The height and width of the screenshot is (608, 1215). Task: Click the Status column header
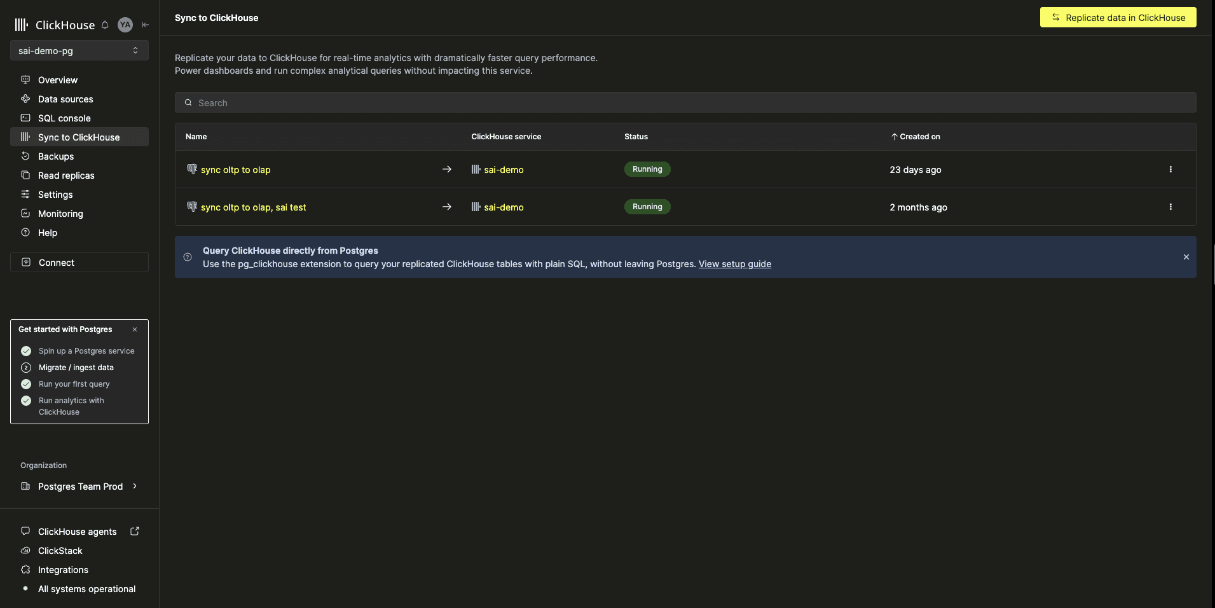pyautogui.click(x=636, y=137)
